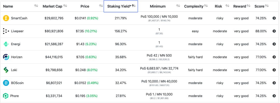Expand the Horizen row details arrow
The height and width of the screenshot is (103, 280).
274,57
